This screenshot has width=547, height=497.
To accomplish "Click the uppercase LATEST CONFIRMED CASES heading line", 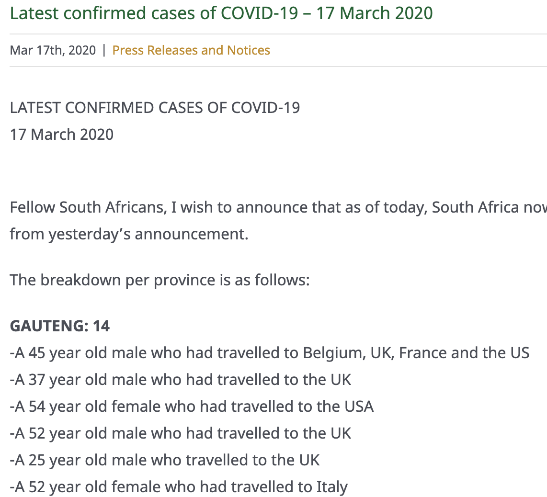I will (x=155, y=108).
